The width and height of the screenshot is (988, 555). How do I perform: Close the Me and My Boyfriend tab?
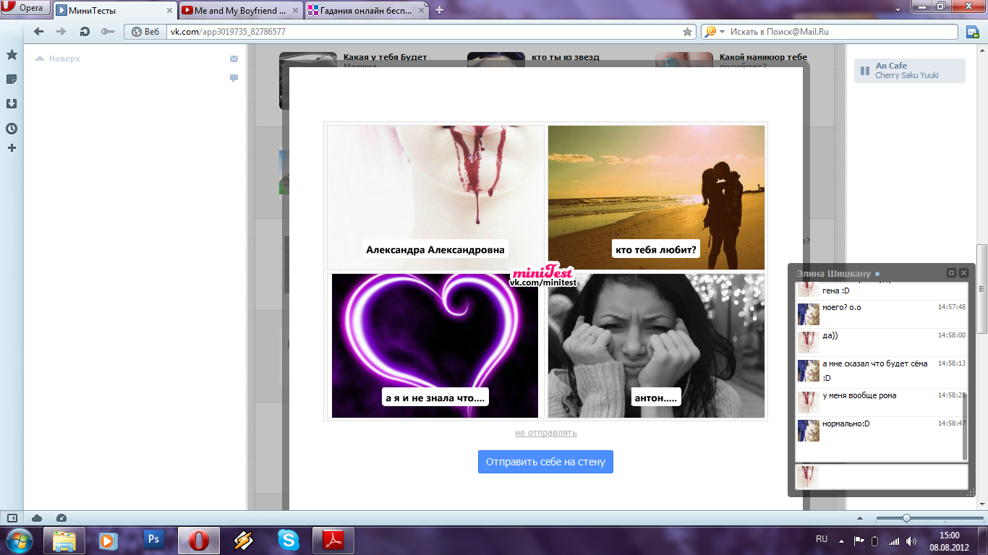click(295, 11)
